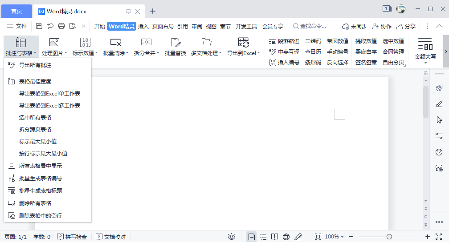Select 导出所有批注 menu item
449x242 pixels.
(x=48, y=65)
